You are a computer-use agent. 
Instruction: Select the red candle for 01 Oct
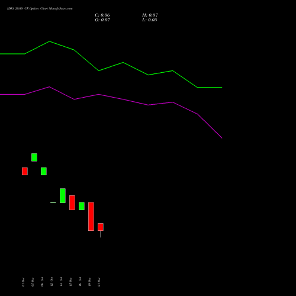25,171
